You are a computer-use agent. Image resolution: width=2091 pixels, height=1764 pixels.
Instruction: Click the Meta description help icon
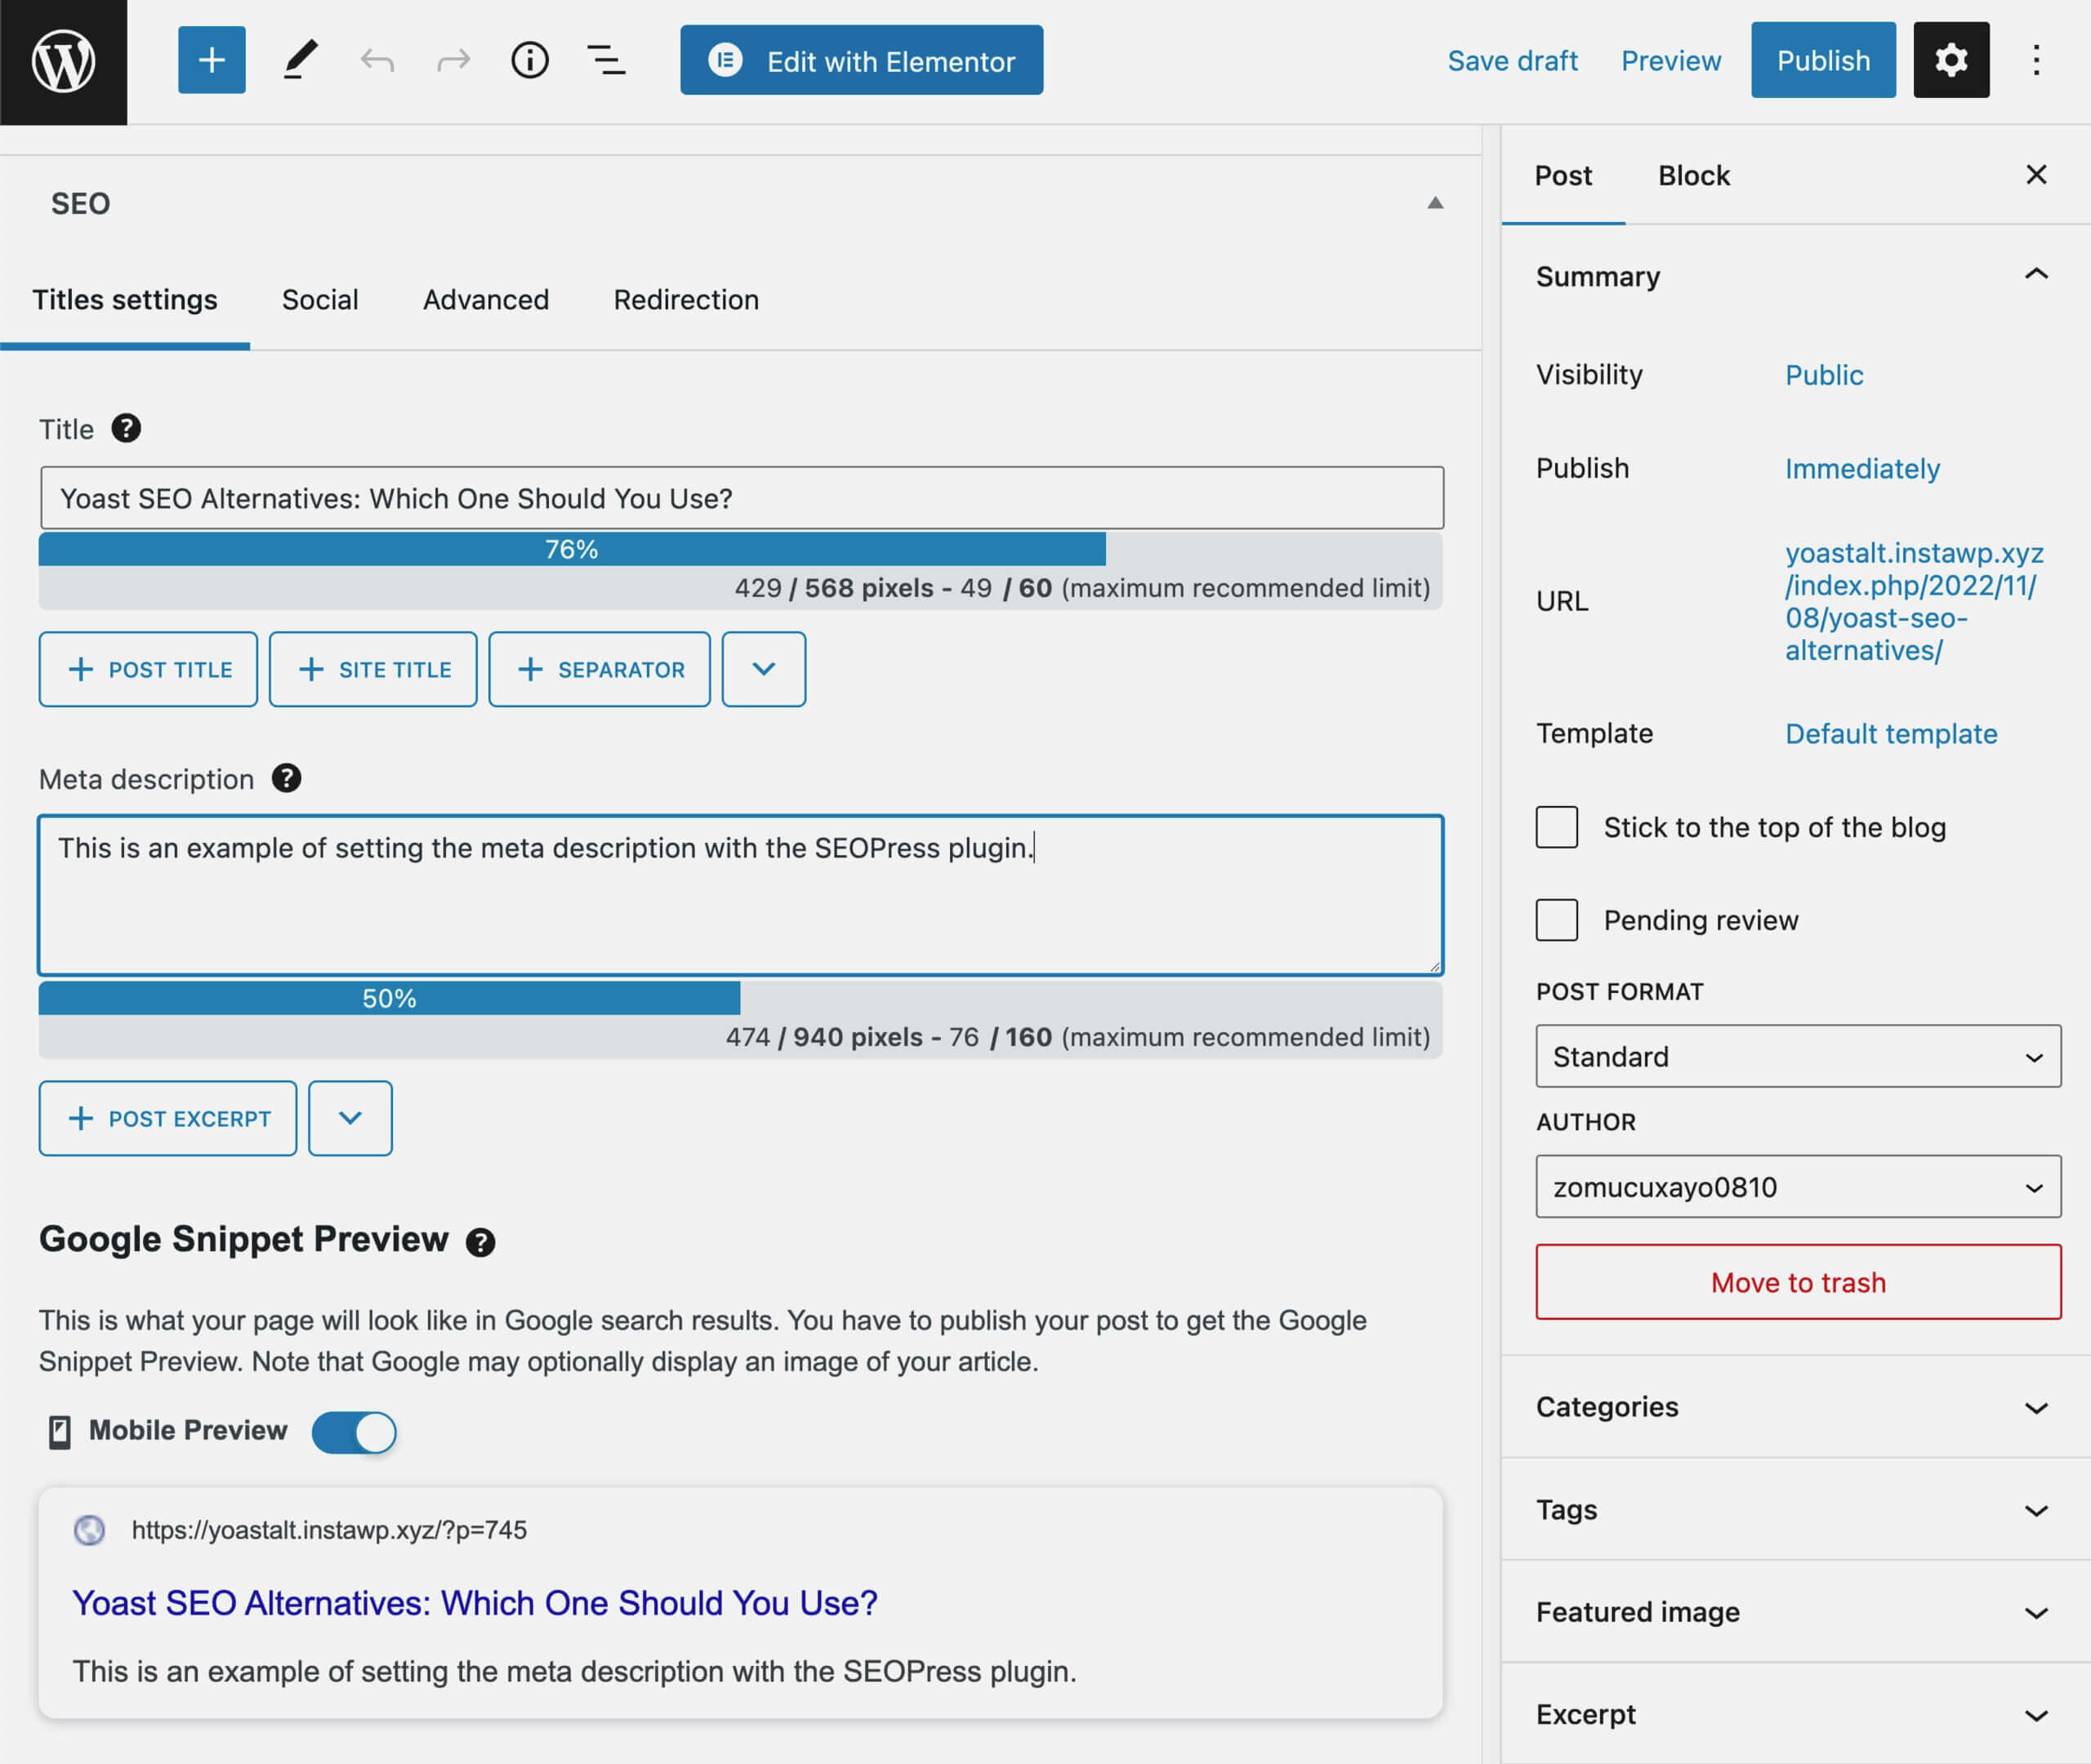click(x=287, y=778)
